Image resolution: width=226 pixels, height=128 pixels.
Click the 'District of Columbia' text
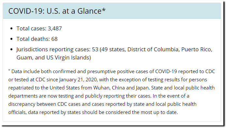click(153, 49)
